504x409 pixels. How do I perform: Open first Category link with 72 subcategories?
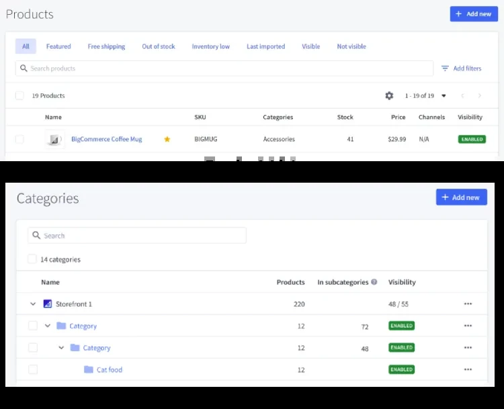(x=83, y=326)
